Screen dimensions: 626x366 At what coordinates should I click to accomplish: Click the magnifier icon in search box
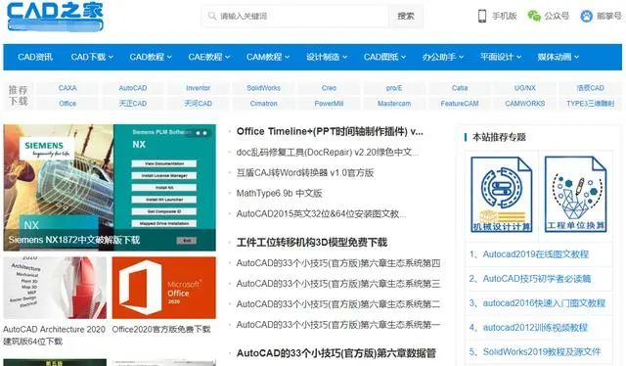pyautogui.click(x=212, y=16)
